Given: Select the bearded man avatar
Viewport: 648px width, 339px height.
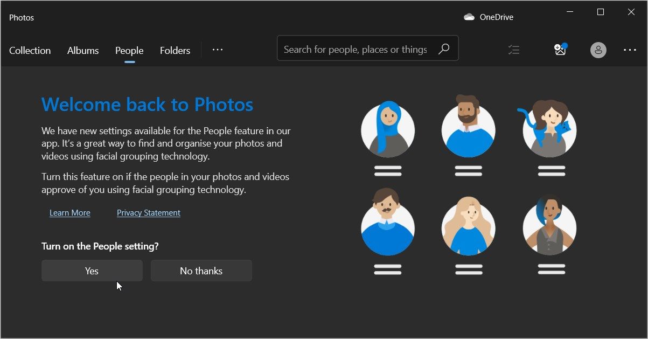Looking at the screenshot, I should [468, 129].
